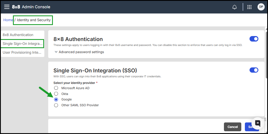Open the DP user profile avatar
This screenshot has width=268, height=134.
click(x=261, y=7)
